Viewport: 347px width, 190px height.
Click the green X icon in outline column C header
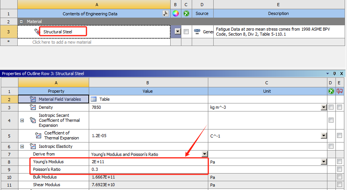coord(186,13)
